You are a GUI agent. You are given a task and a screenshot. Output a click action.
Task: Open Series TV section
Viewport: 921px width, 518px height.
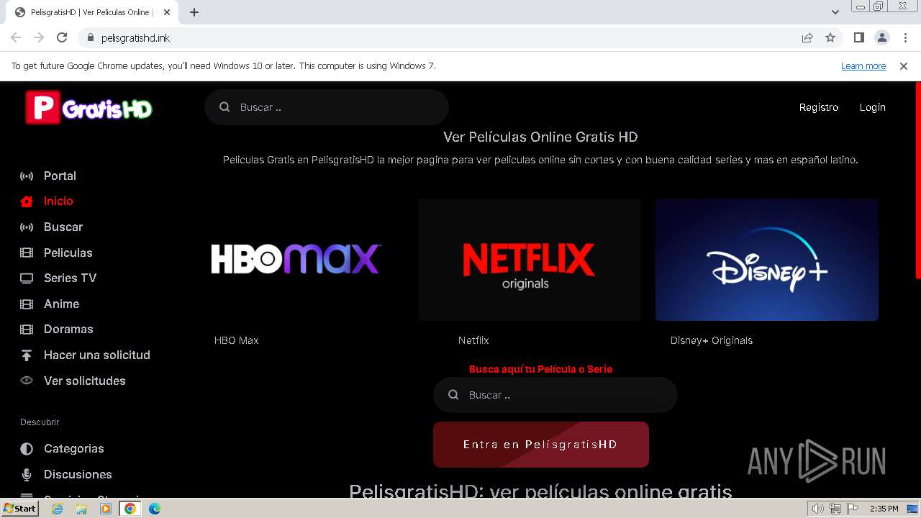coord(70,278)
